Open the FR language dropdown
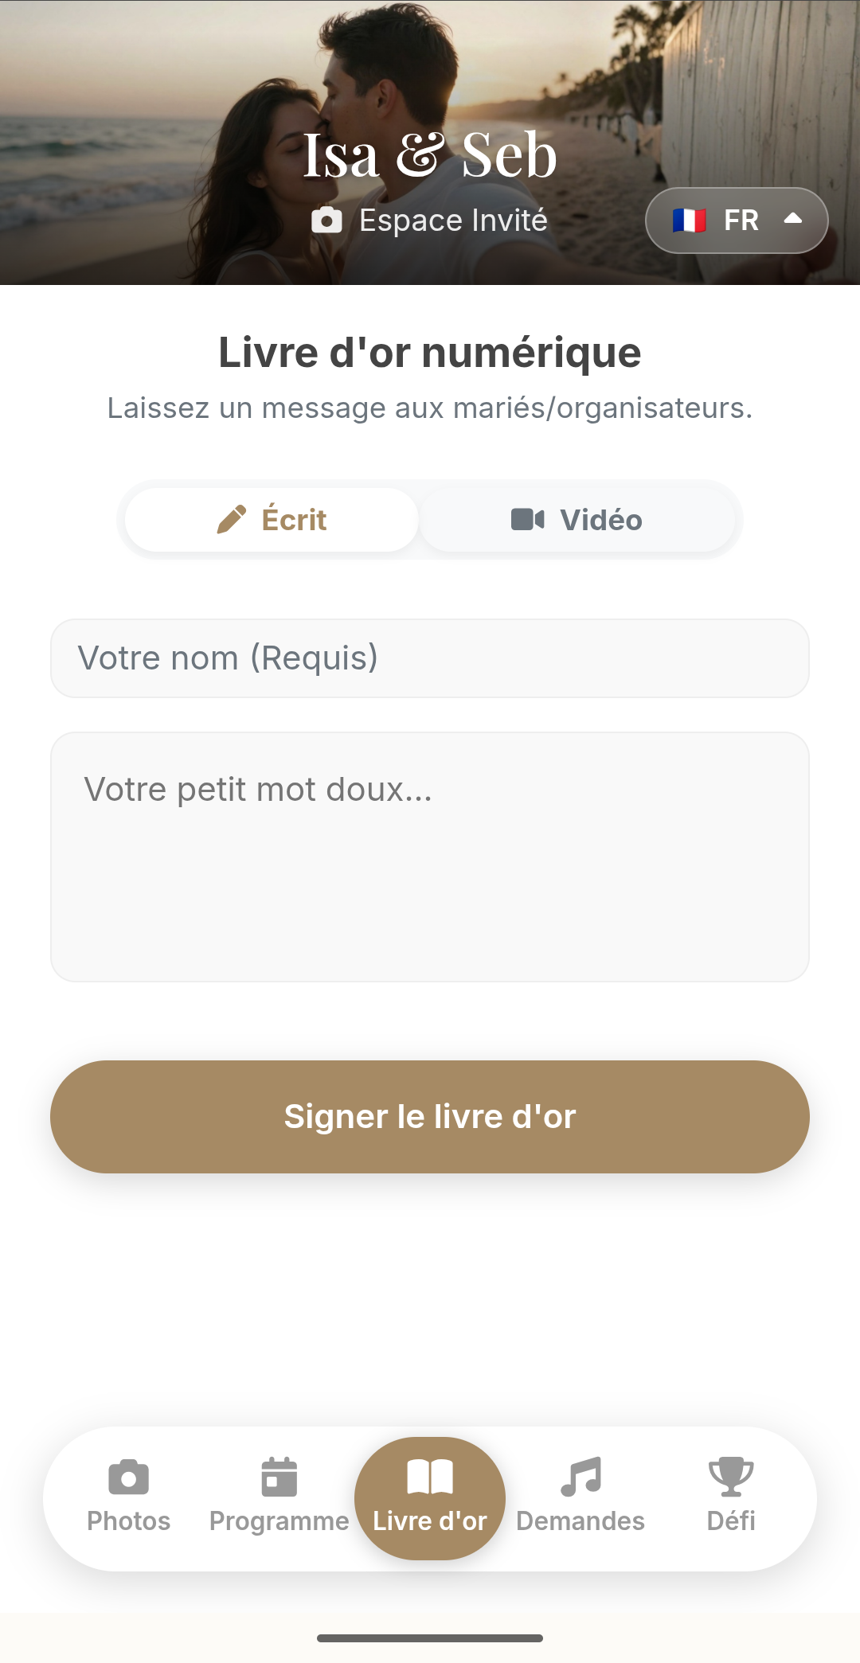Screen dimensions: 860x1663 [x=737, y=221]
